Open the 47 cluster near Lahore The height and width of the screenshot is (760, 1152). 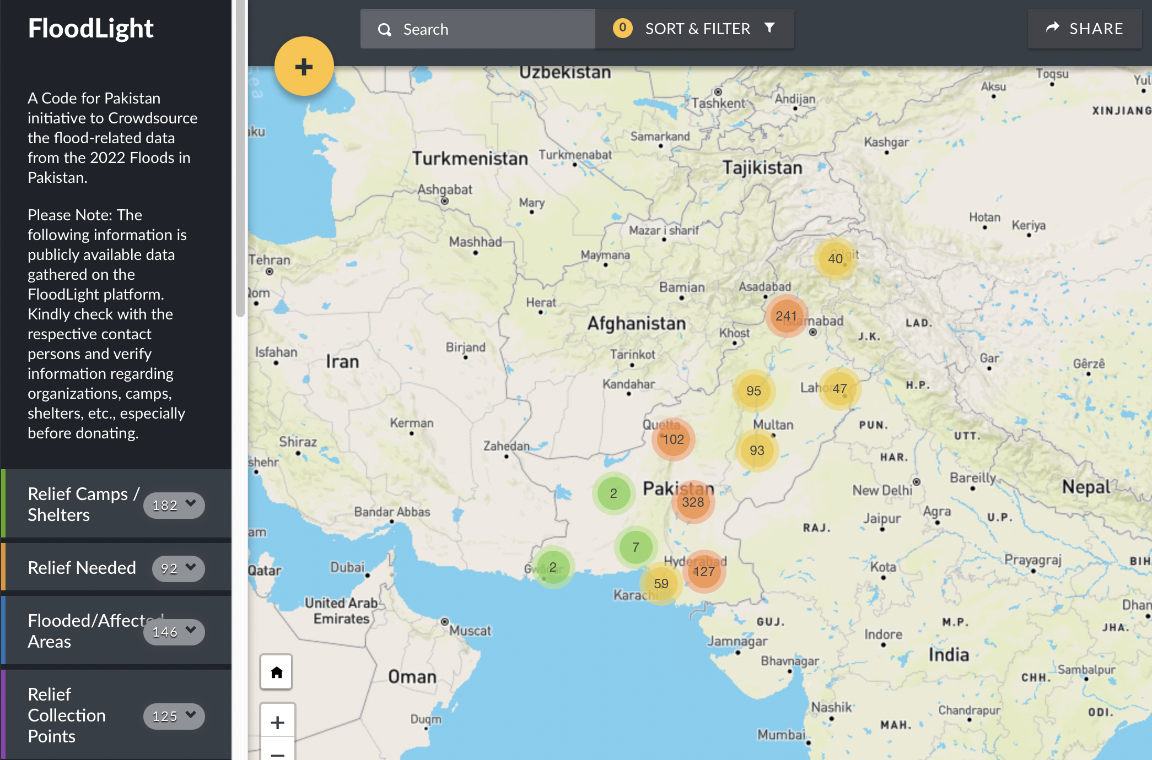(840, 389)
